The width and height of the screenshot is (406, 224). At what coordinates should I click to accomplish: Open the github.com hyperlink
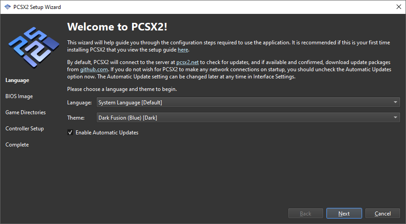pyautogui.click(x=93, y=70)
